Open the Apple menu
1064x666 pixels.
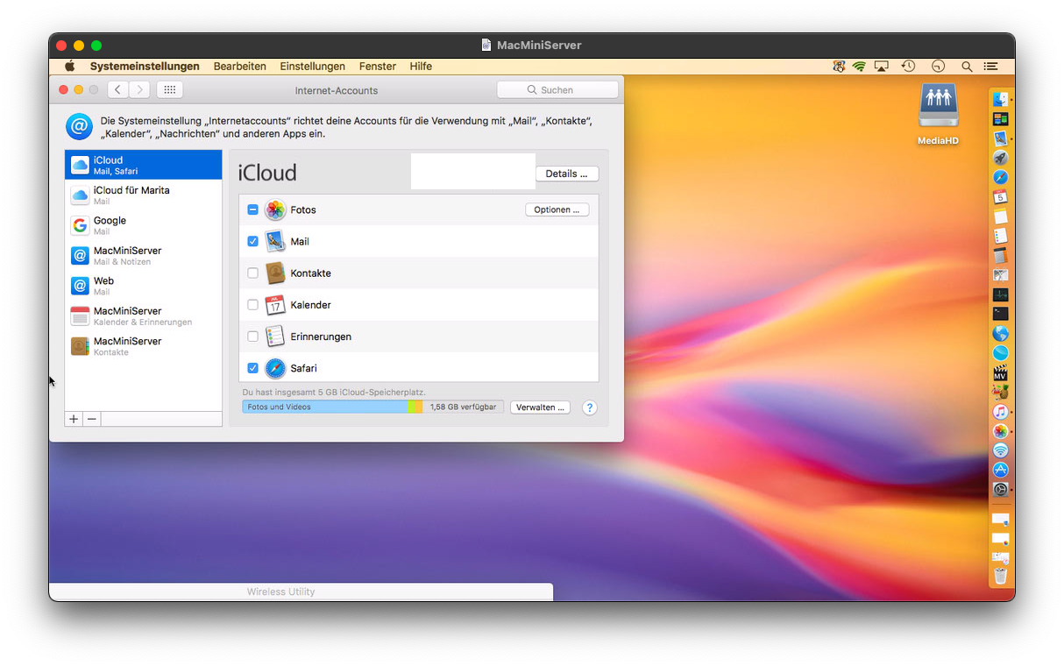pos(70,67)
